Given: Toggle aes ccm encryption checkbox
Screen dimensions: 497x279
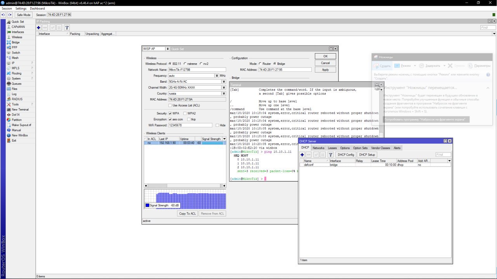Looking at the screenshot, I should [x=170, y=119].
